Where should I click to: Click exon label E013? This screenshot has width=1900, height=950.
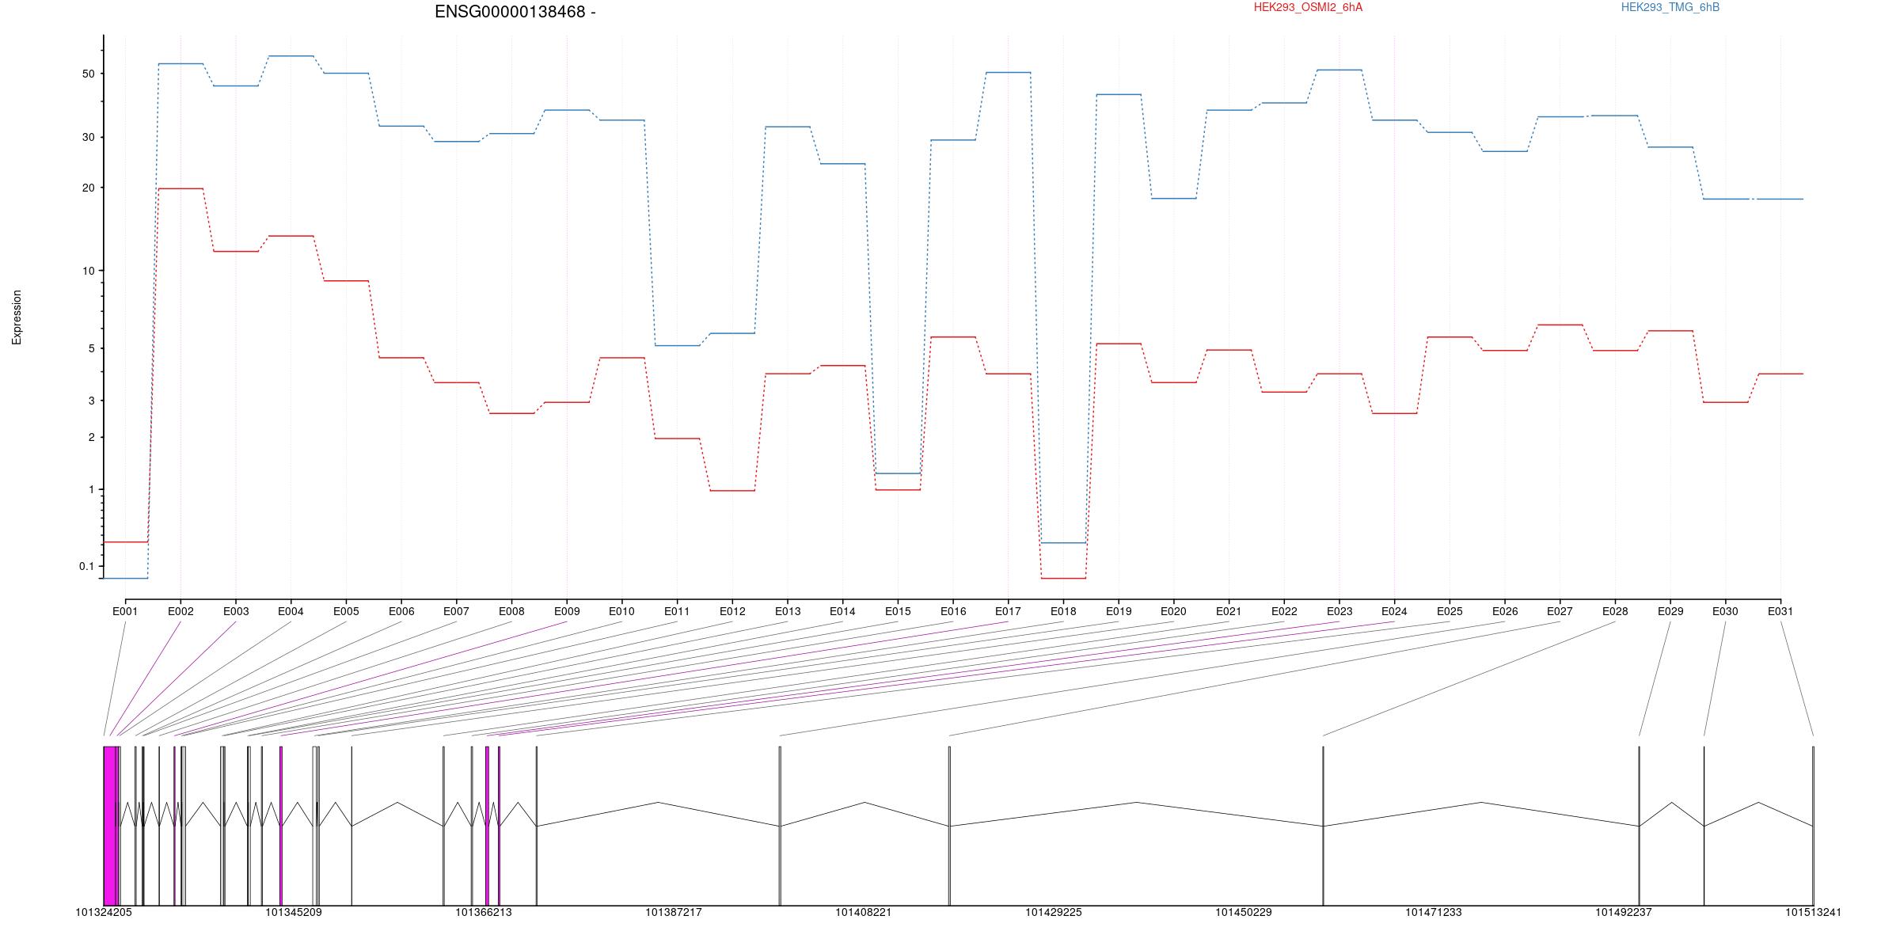click(788, 611)
